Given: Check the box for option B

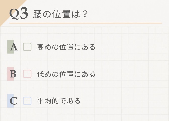Looking at the screenshot, I should click(27, 74).
